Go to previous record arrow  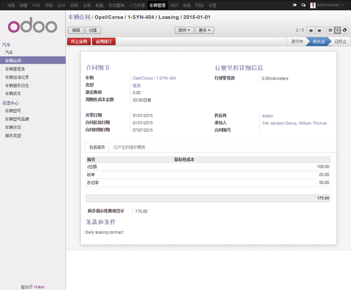point(311,30)
